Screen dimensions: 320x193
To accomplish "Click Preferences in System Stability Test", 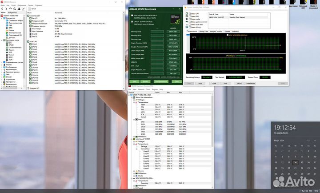I will (250, 83).
